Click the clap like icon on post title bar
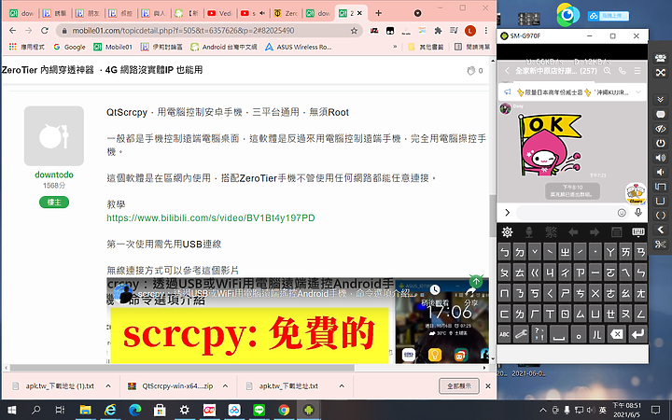The image size is (672, 420). (x=471, y=70)
